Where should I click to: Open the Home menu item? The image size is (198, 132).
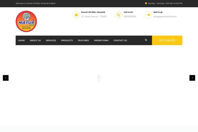click(21, 40)
